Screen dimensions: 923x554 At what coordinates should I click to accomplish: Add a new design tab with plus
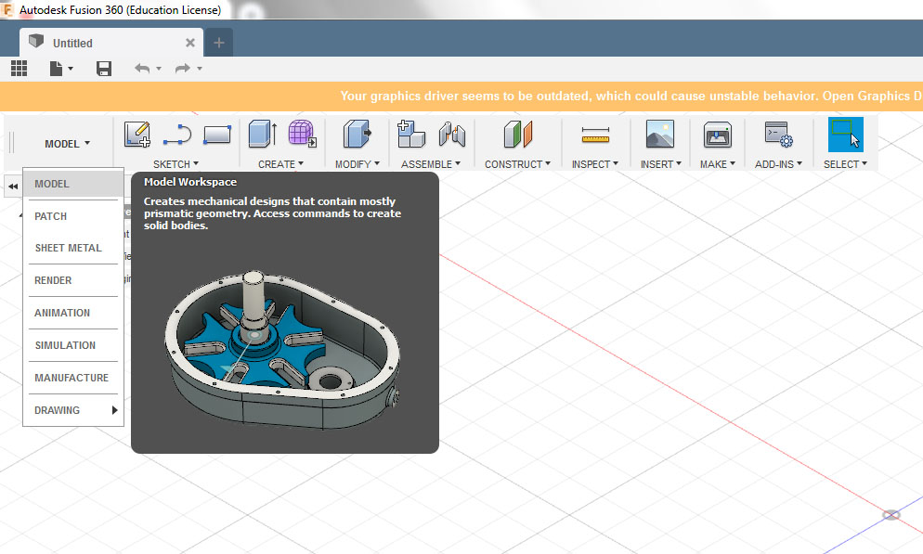tap(219, 43)
